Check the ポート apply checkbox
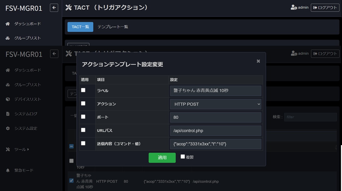 click(x=83, y=117)
